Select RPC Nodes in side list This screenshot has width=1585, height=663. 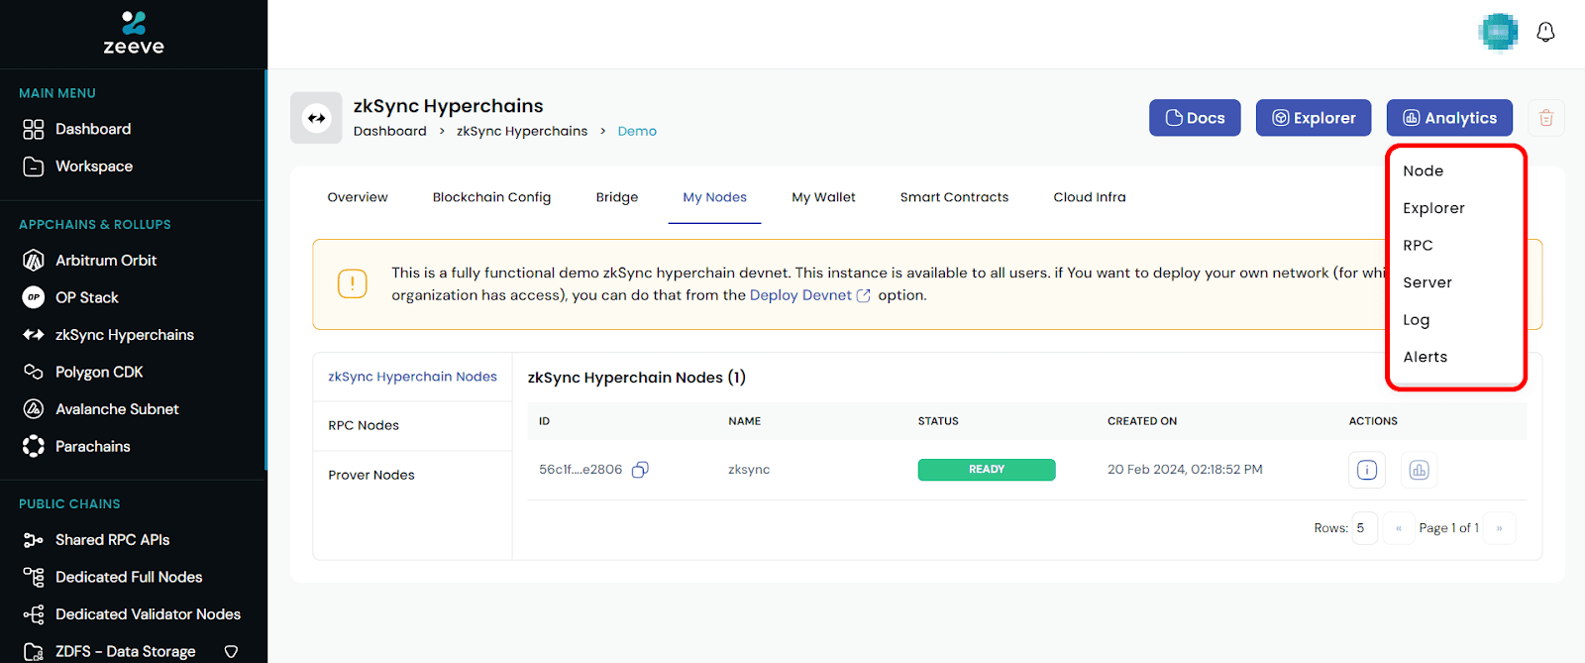pyautogui.click(x=413, y=426)
